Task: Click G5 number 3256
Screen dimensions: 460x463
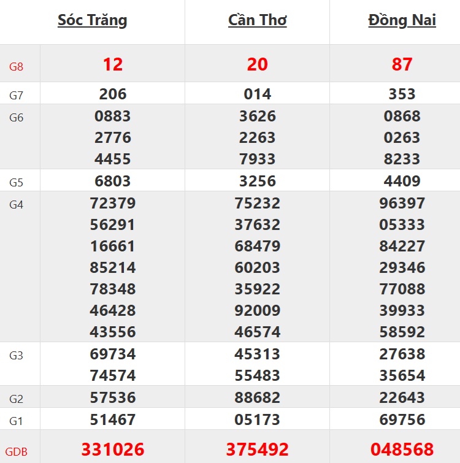Action: pos(258,181)
